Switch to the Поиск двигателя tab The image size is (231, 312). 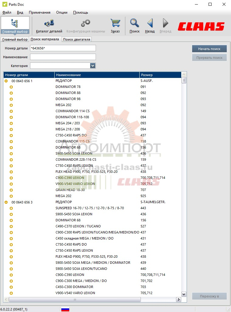[77, 39]
